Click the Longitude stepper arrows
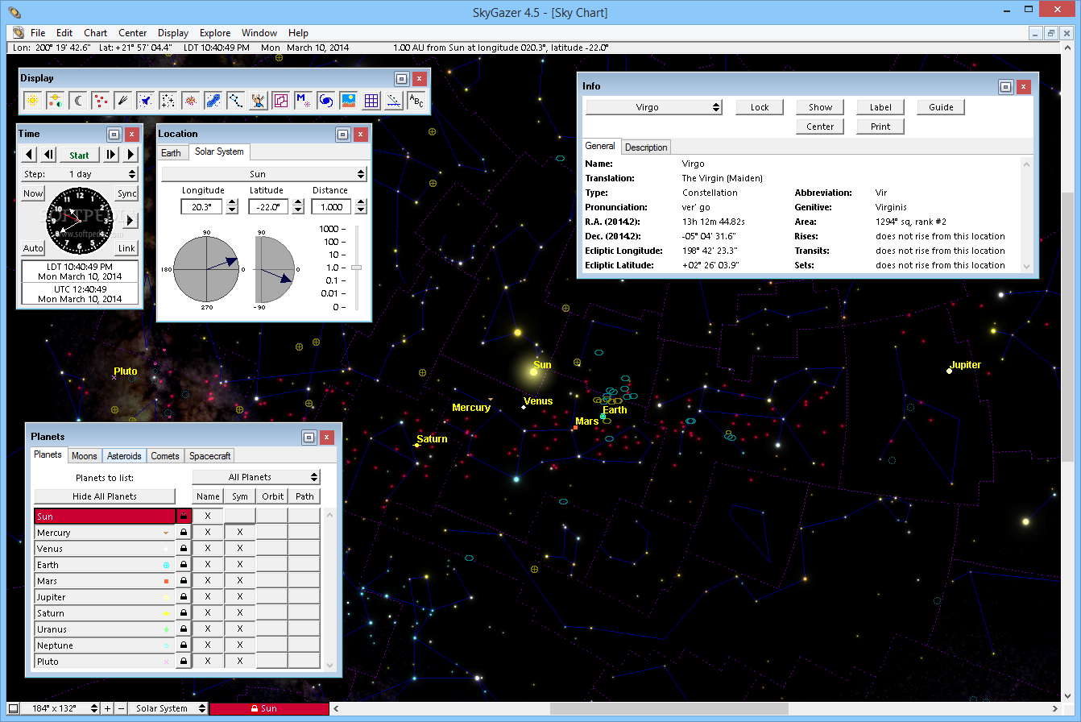 pos(232,207)
